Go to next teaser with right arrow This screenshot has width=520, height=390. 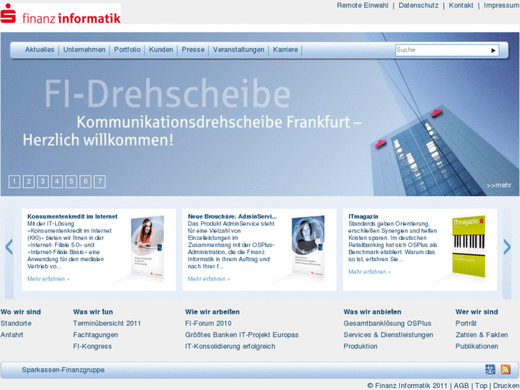click(x=506, y=247)
